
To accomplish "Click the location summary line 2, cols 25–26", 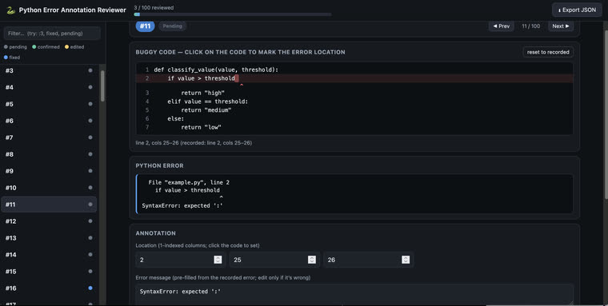I will click(x=194, y=143).
